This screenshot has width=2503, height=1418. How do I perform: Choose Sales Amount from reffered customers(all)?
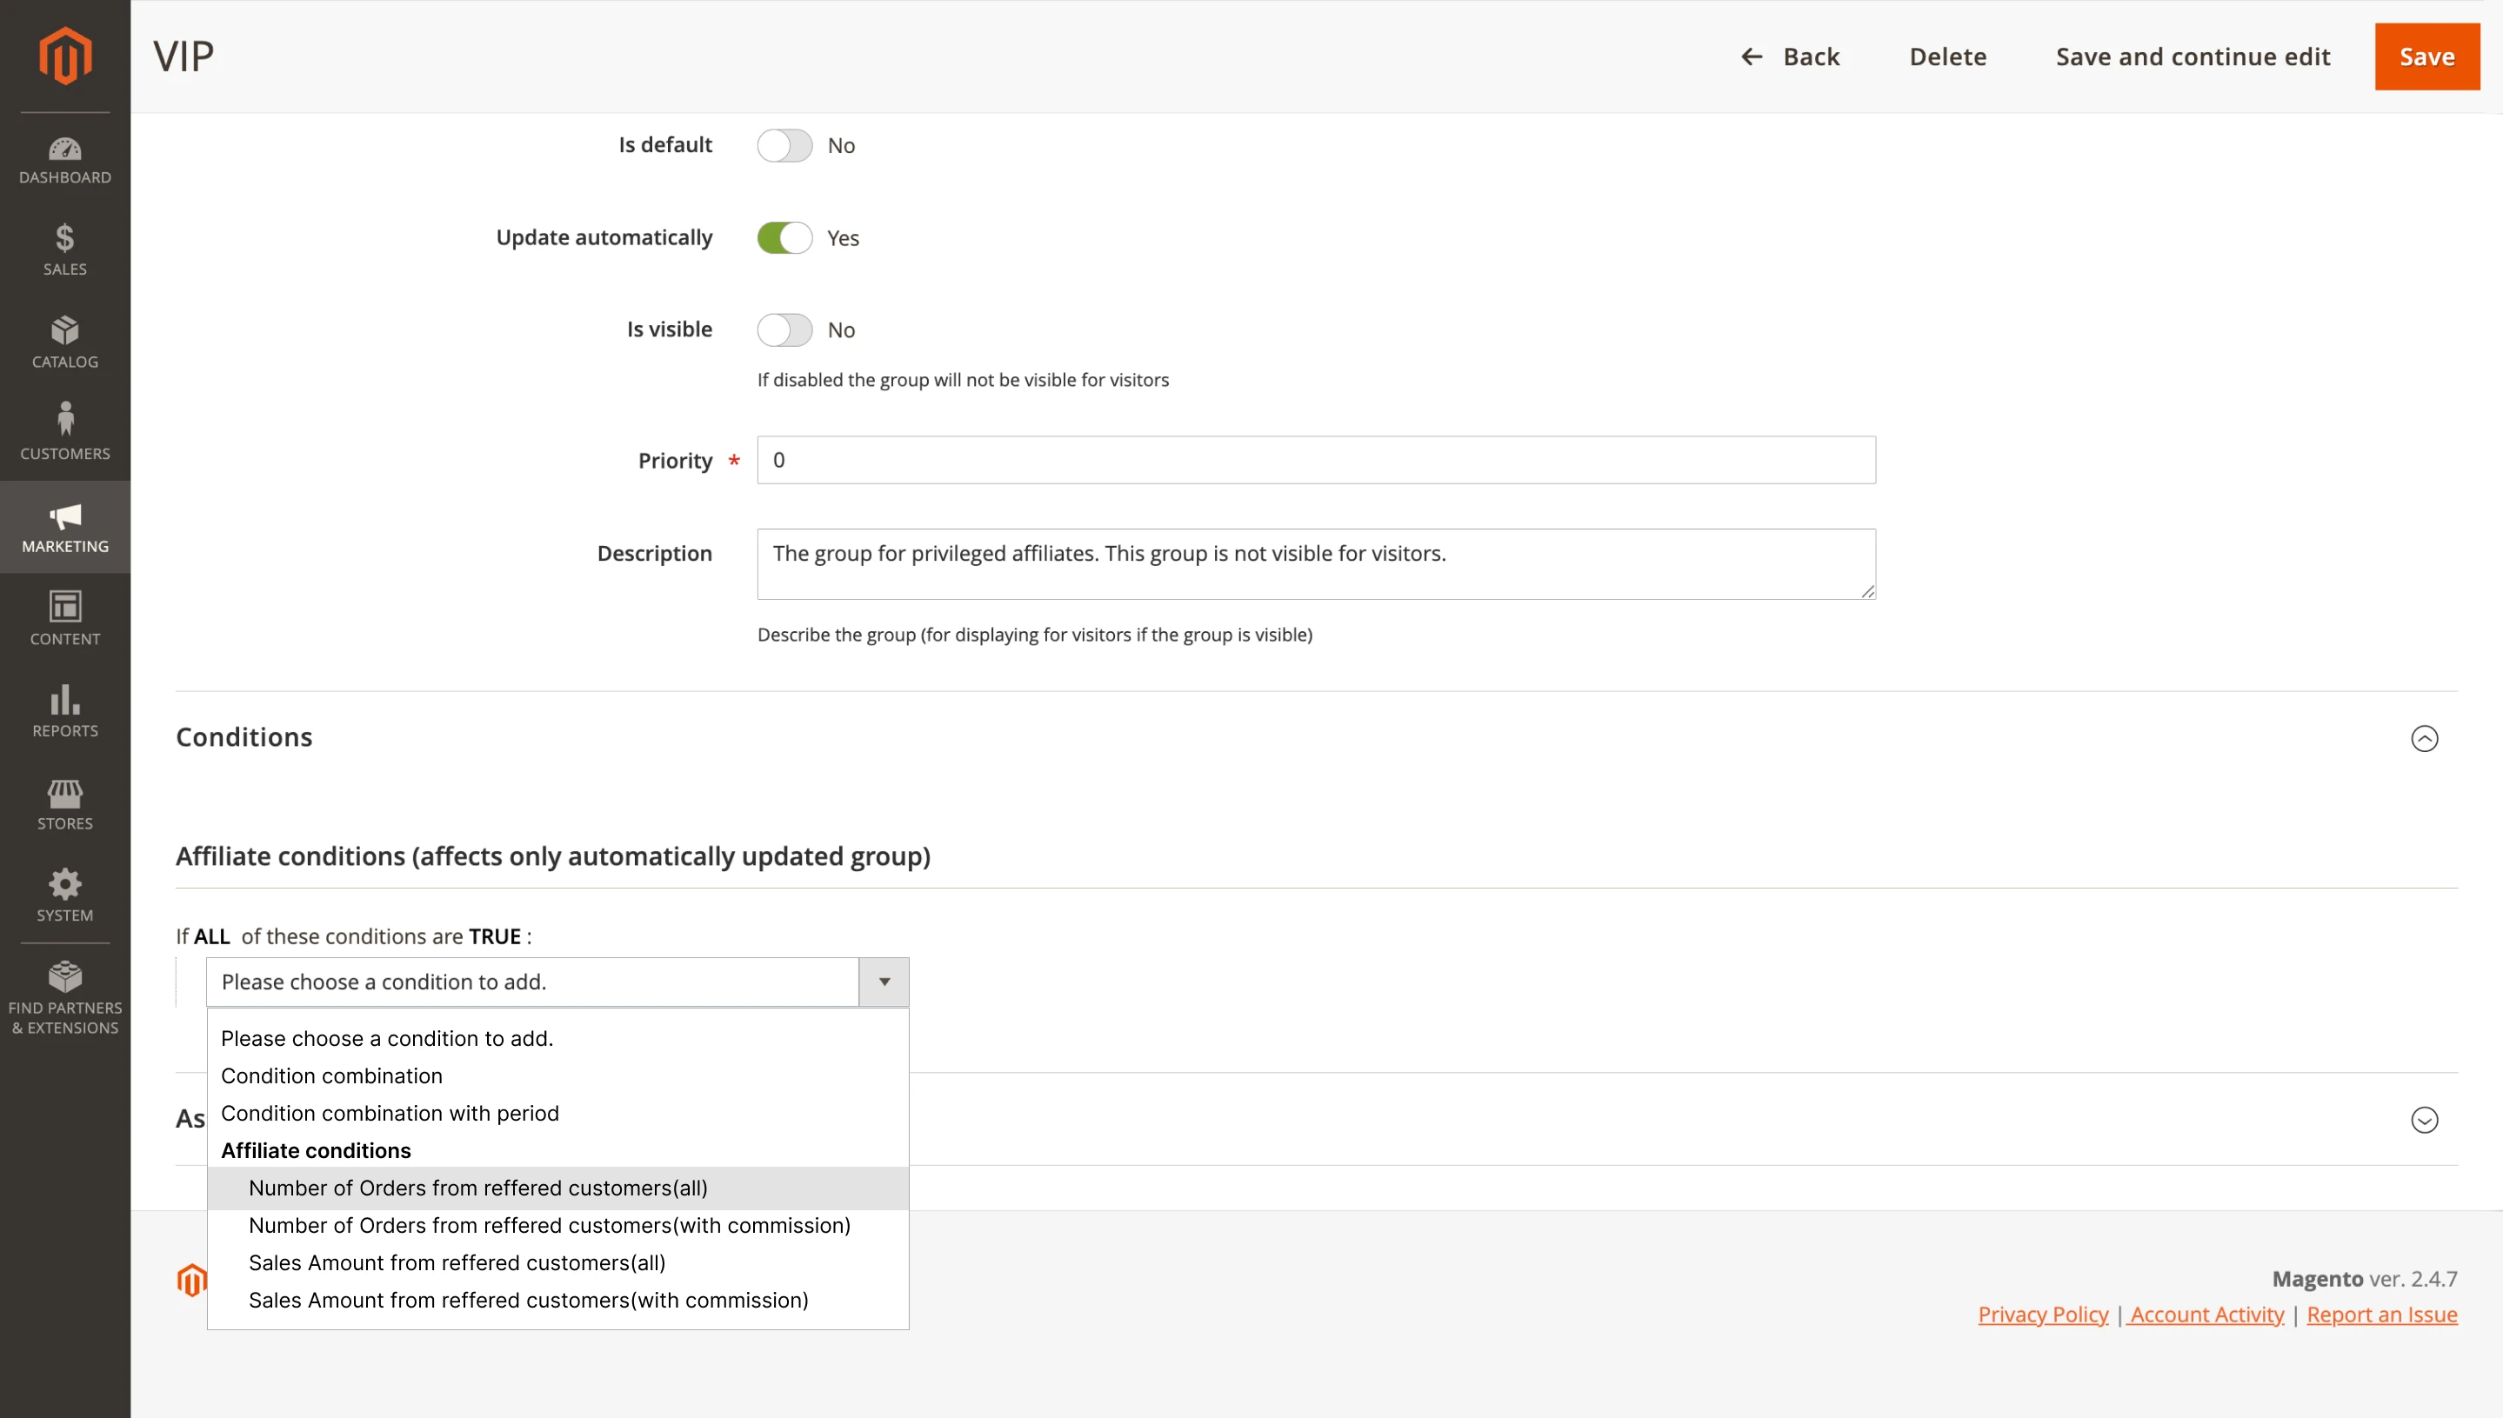(x=457, y=1262)
